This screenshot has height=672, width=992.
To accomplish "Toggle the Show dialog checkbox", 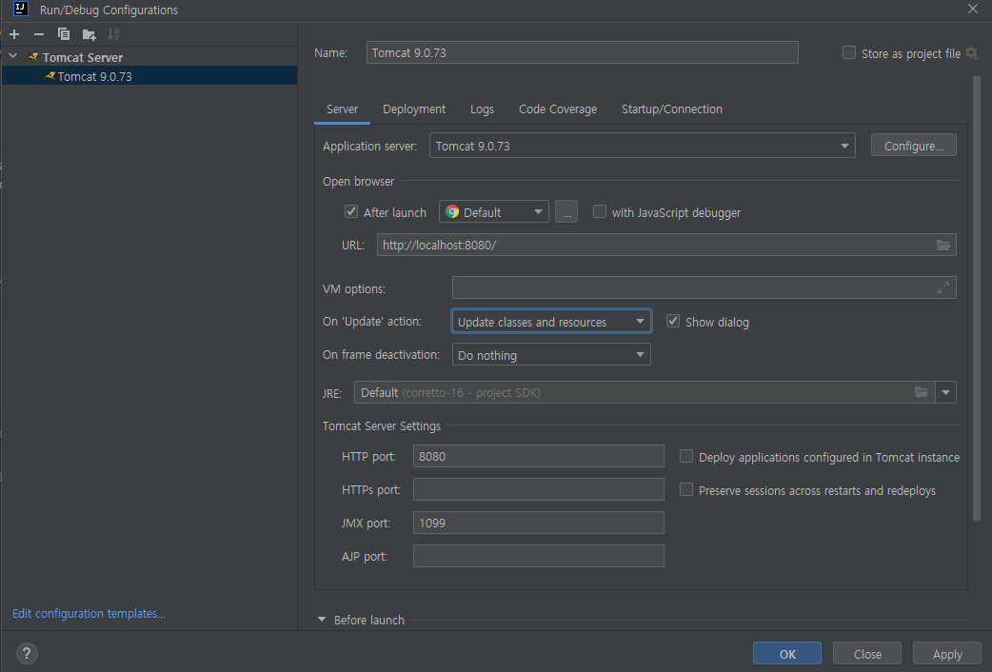I will [673, 321].
